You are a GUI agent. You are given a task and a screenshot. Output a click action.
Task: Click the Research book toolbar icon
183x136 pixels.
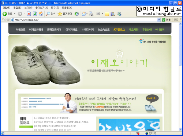coord(113,14)
